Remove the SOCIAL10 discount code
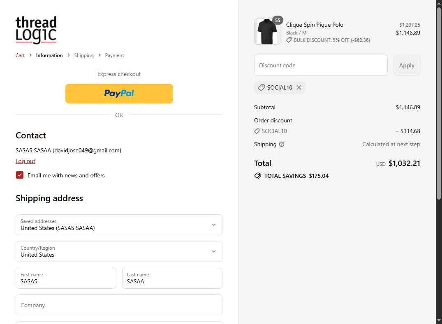Screen dimensions: 442x324 (299, 87)
